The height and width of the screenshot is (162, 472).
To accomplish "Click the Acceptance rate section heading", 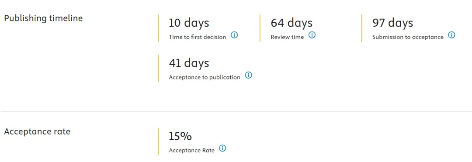I will pos(37,131).
